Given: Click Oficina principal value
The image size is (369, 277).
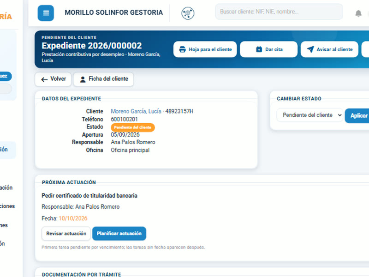Looking at the screenshot, I should point(130,150).
